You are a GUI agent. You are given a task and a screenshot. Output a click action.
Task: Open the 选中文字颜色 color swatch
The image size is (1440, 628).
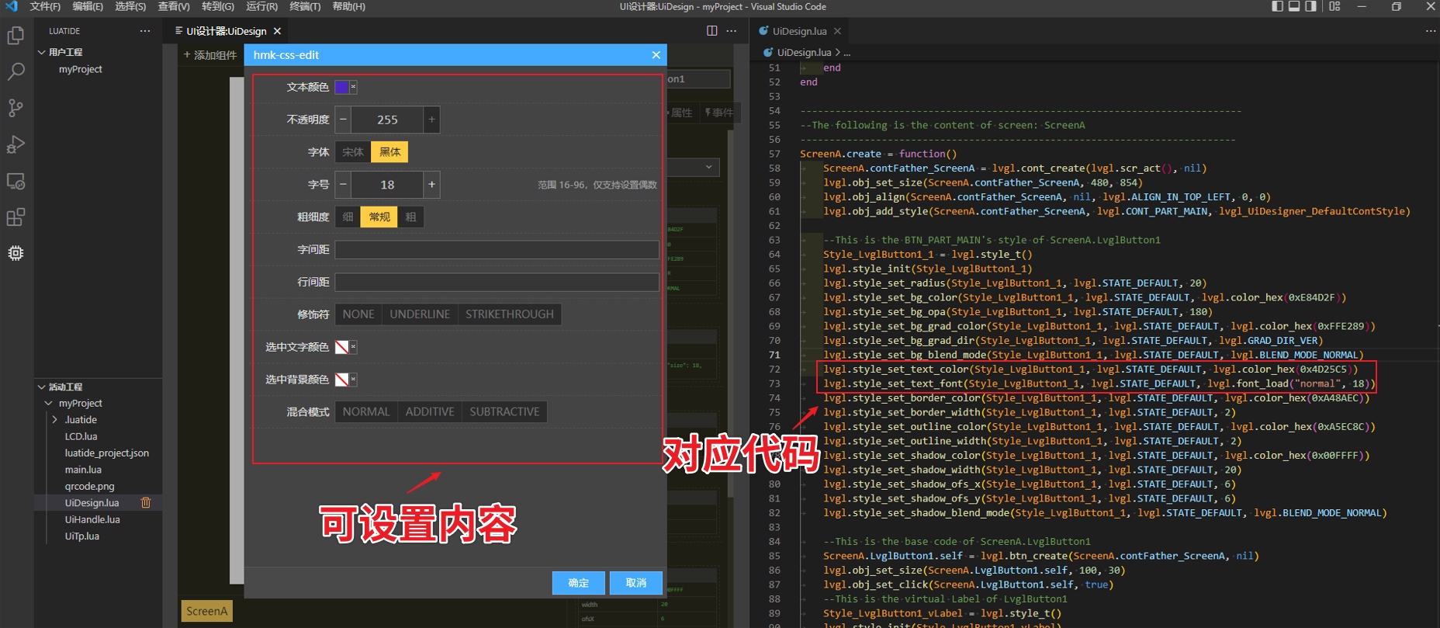tap(341, 347)
